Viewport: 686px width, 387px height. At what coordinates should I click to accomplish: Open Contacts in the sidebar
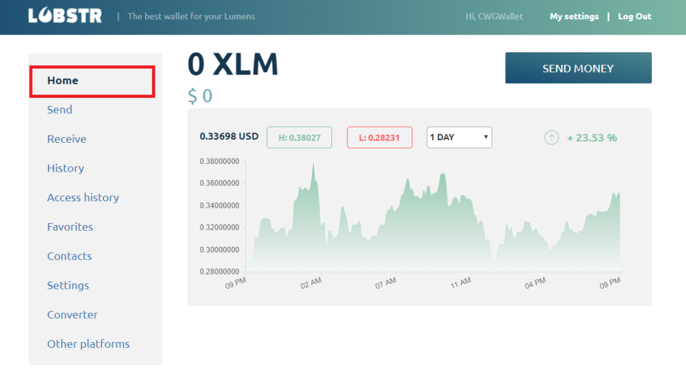click(69, 256)
